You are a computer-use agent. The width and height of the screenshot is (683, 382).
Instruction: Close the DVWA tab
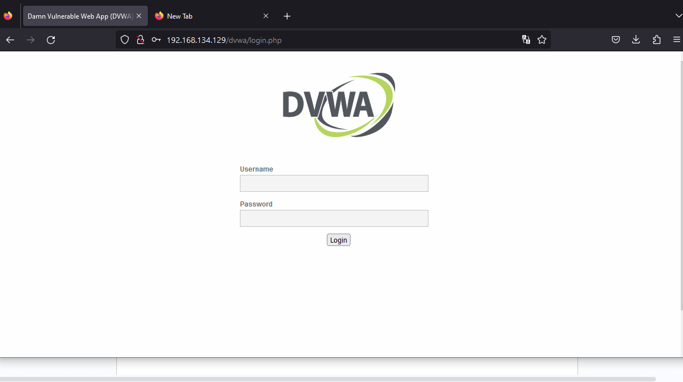click(139, 16)
